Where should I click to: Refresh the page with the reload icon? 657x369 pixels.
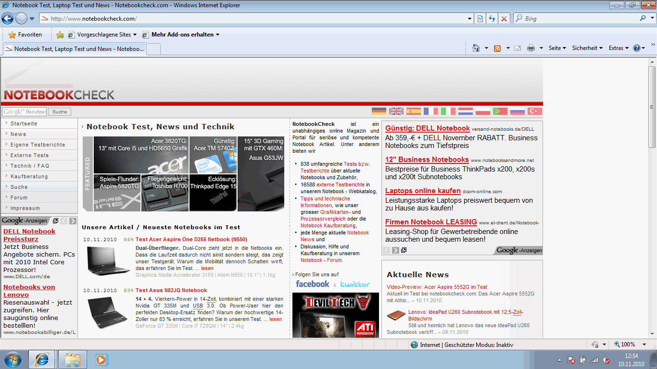click(492, 19)
